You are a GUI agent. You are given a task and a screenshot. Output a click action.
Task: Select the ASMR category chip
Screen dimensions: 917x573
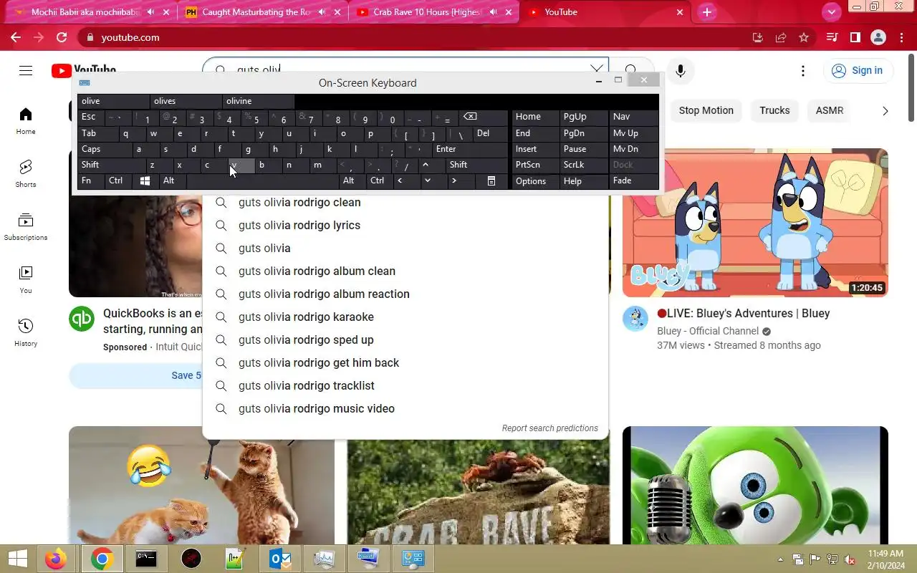(830, 110)
